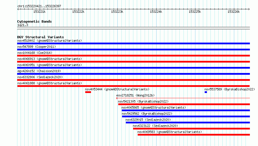
Task: Click the 153221k ruler mark
Action: tap(39, 12)
